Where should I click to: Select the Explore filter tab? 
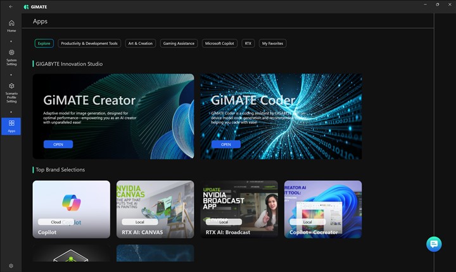(x=44, y=44)
